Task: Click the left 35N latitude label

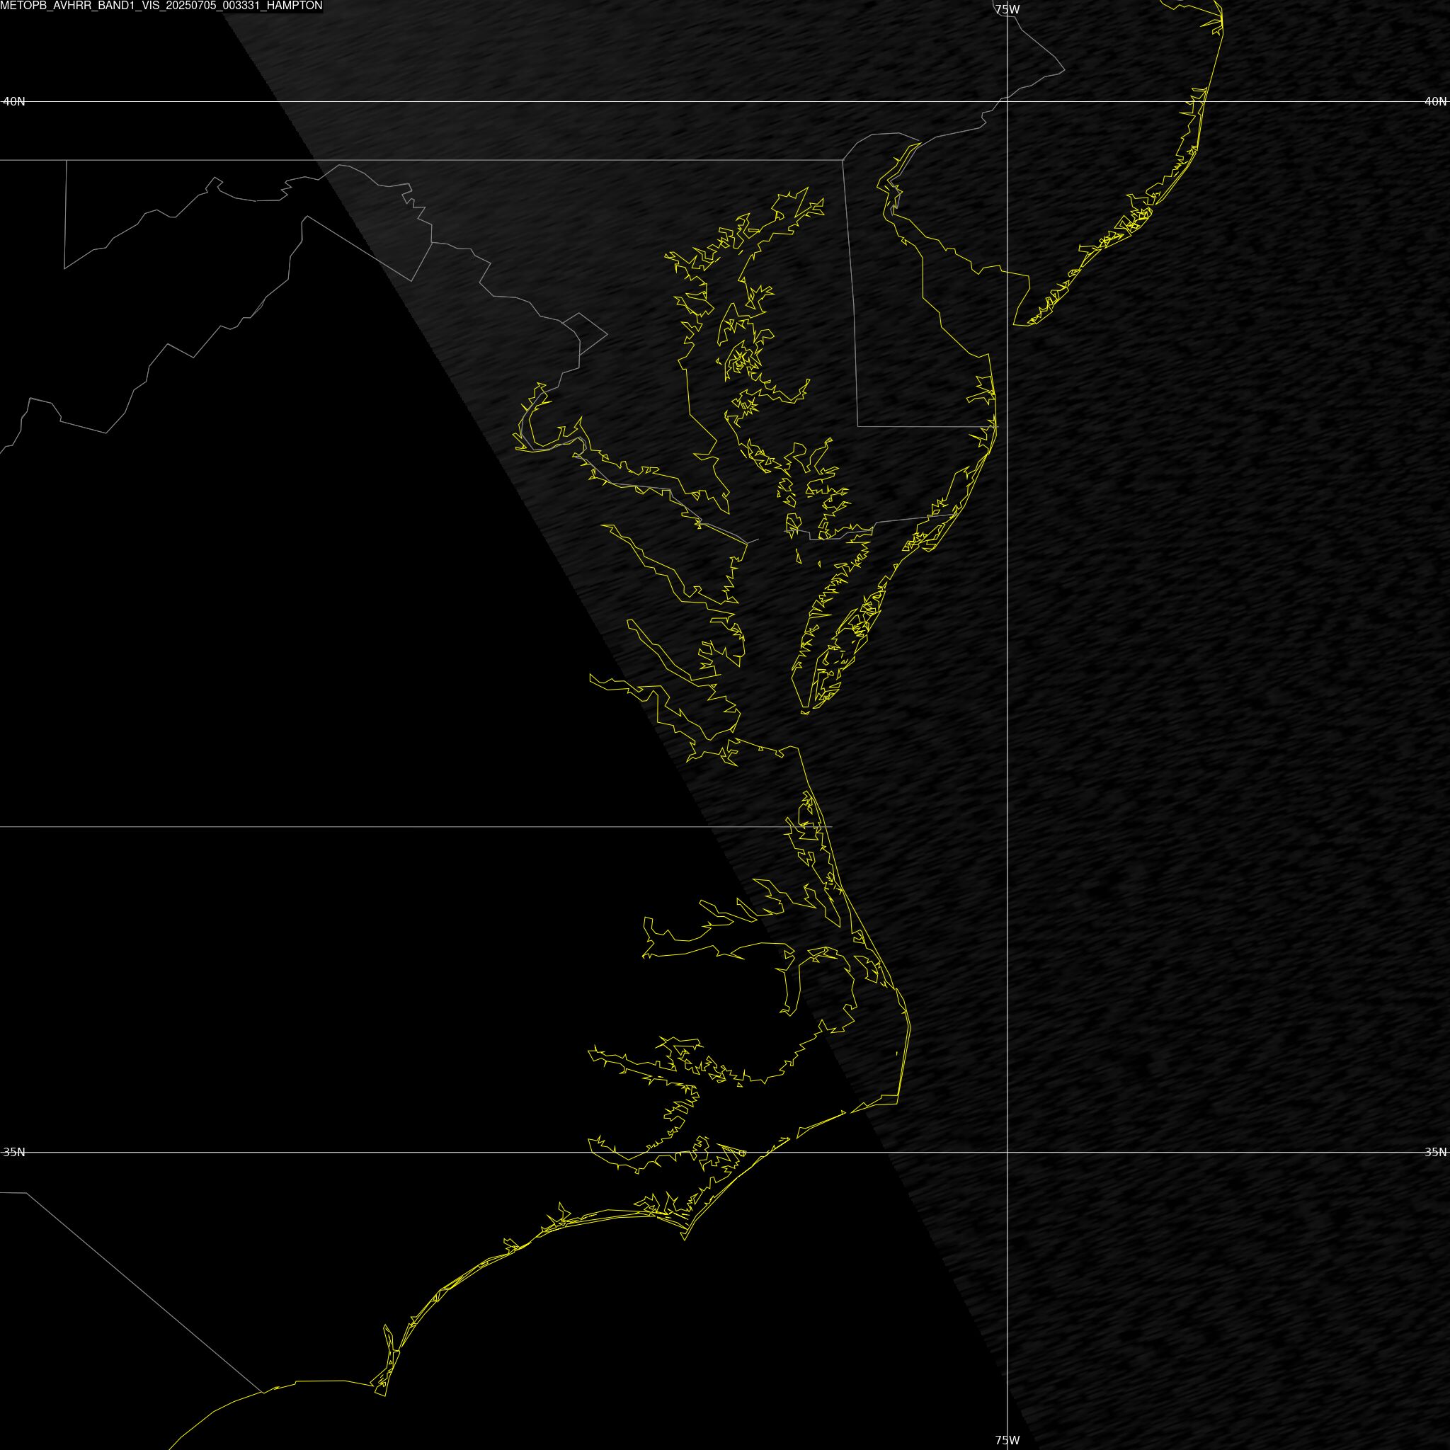Action: 13,1152
